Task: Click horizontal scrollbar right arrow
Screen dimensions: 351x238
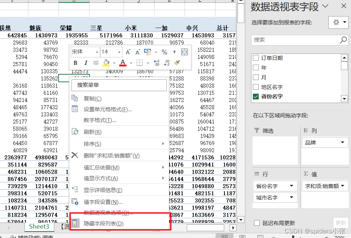Action: 233,228
